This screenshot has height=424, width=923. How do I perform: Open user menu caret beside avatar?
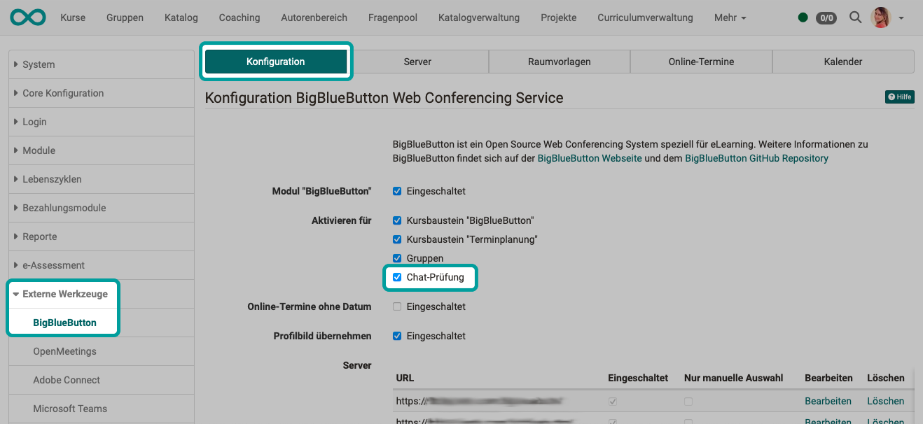point(901,18)
